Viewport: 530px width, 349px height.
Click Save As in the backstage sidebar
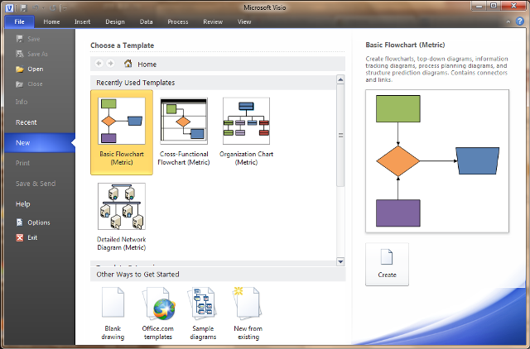click(31, 54)
